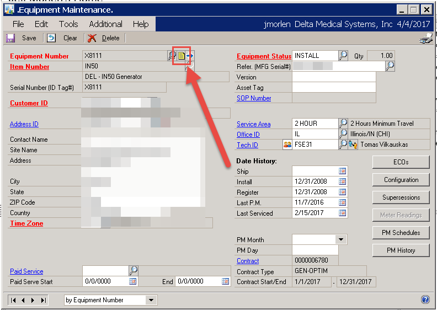The height and width of the screenshot is (310, 437).
Task: Click Service Area field showing 2 HOUR
Action: (x=315, y=124)
